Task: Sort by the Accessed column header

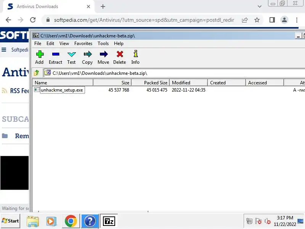Action: pyautogui.click(x=265, y=82)
